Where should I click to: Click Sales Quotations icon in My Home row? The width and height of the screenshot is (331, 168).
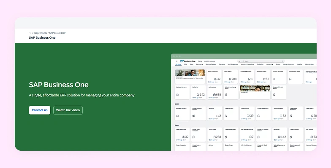[215, 79]
